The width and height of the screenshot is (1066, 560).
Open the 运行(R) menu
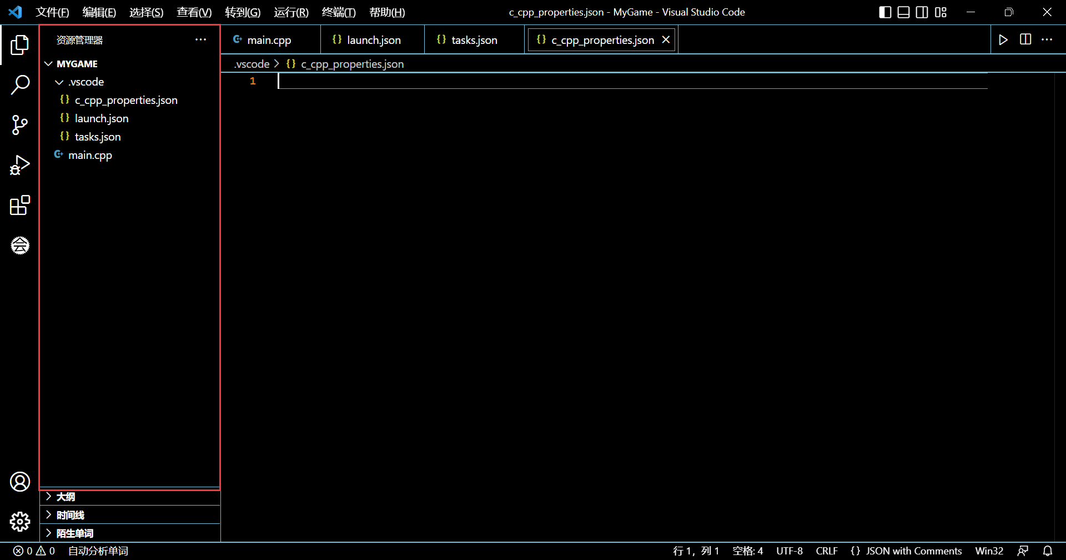[291, 12]
